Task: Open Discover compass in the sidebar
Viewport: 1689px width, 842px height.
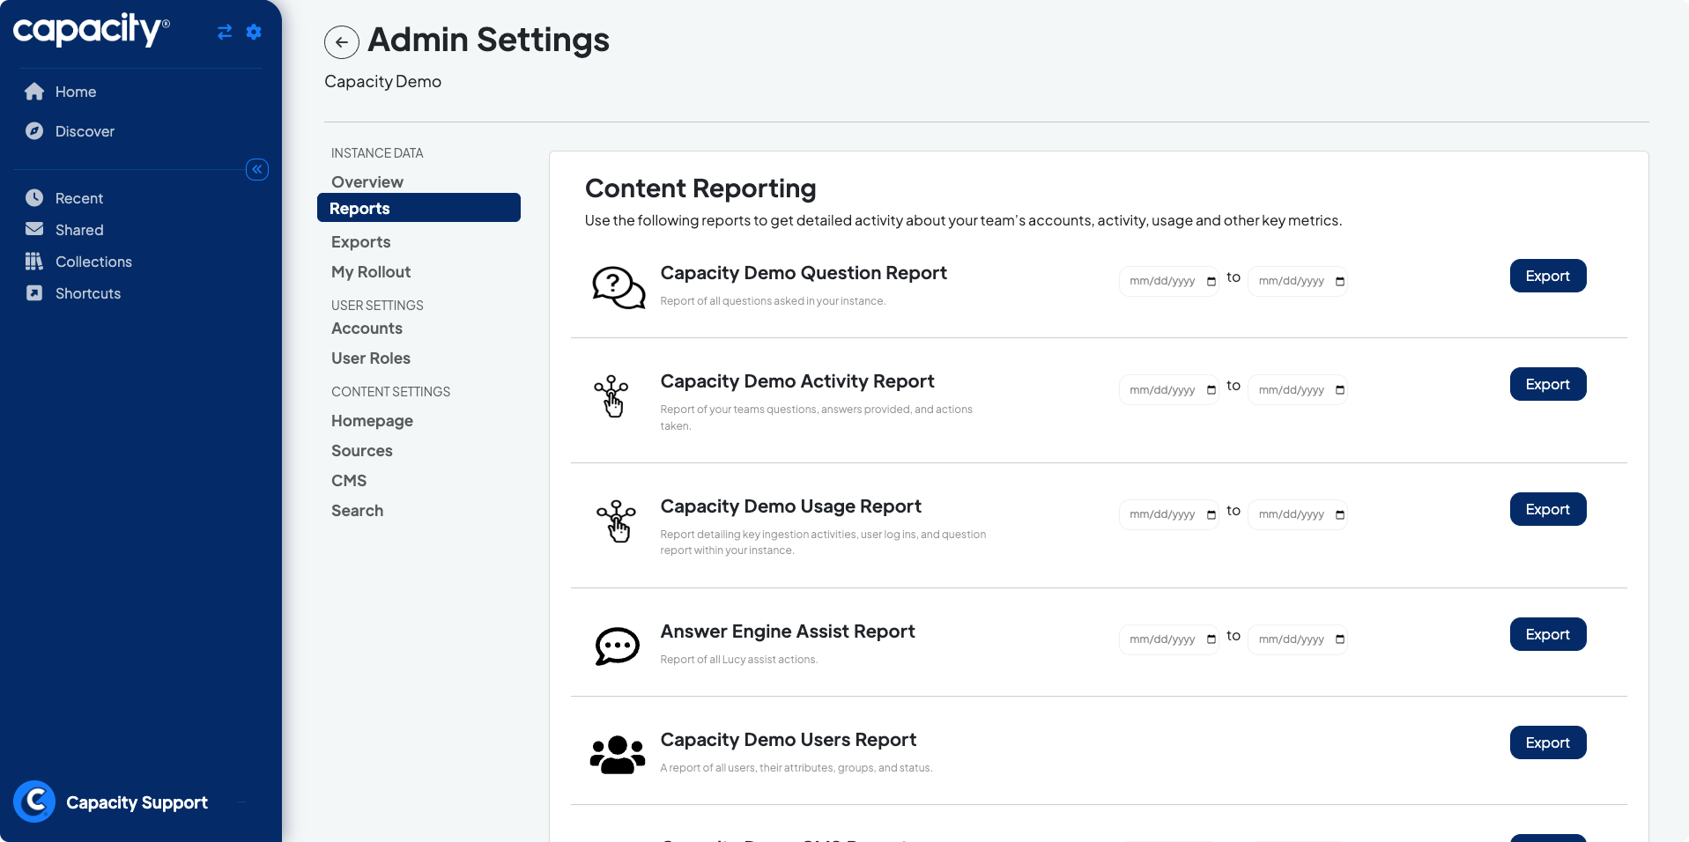Action: [84, 131]
